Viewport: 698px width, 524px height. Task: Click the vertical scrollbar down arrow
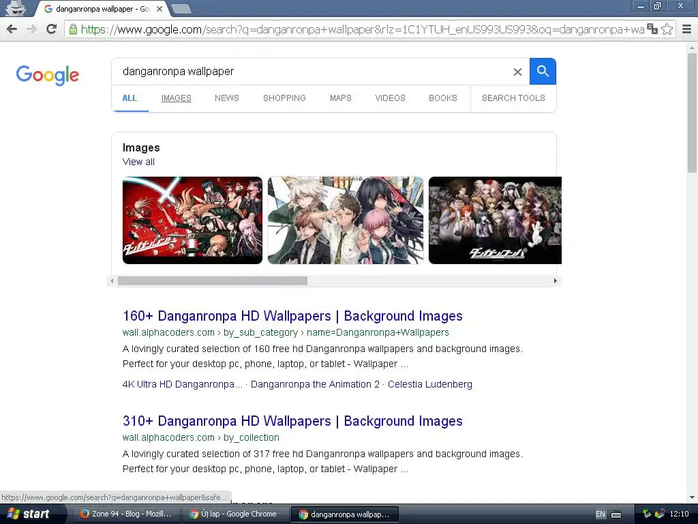(x=692, y=497)
